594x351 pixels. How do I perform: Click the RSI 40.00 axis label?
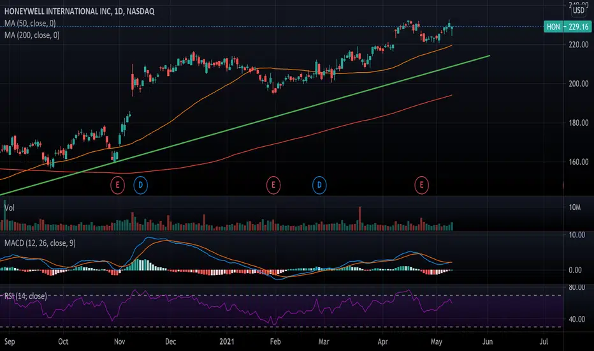(x=577, y=319)
